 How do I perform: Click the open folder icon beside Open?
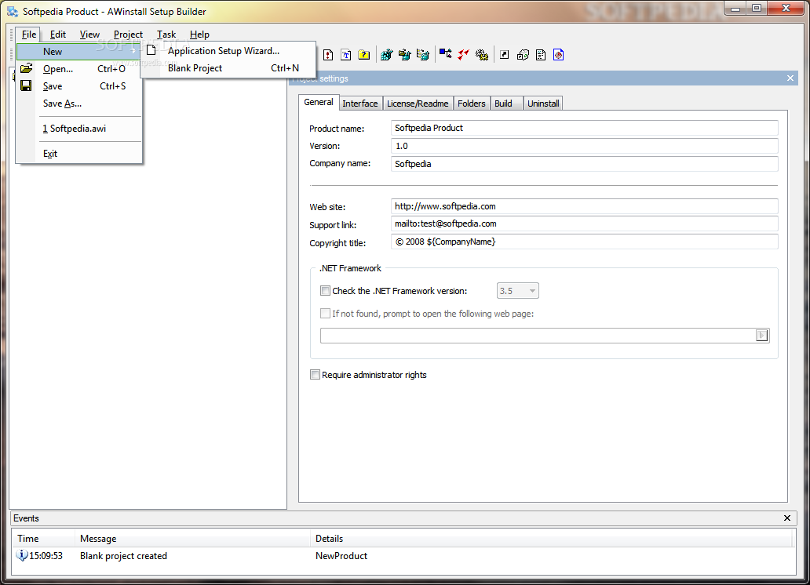27,68
